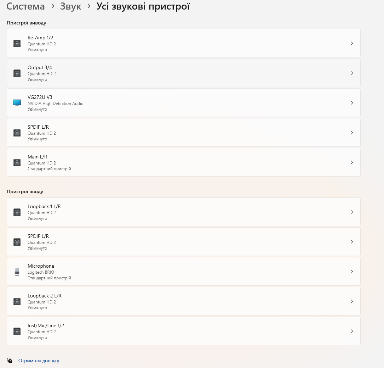384x368 pixels.
Task: Click the Пристрої вводу section heading
Action: (x=25, y=191)
